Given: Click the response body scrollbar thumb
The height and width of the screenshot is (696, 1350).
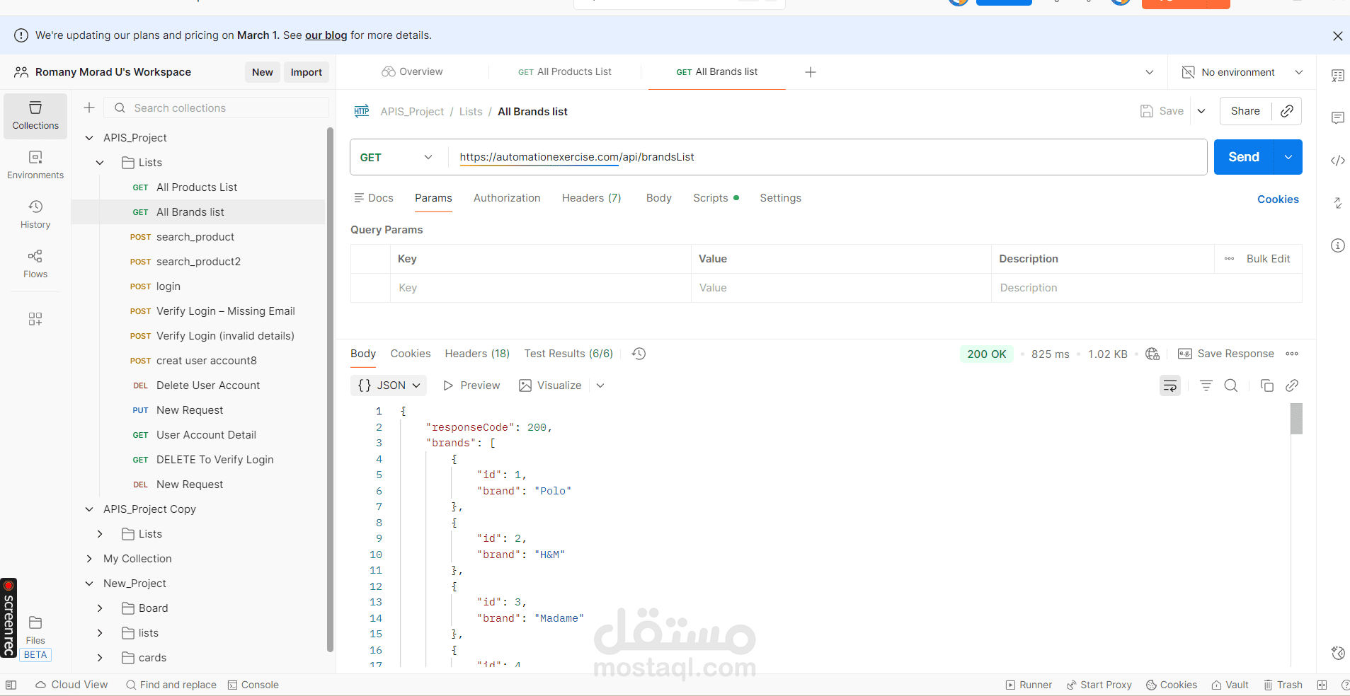Looking at the screenshot, I should (1296, 419).
